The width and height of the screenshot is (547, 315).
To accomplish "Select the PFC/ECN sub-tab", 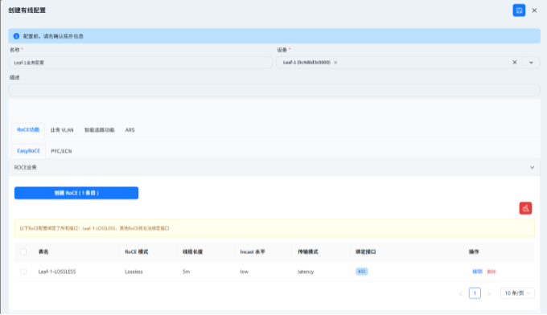I will point(61,151).
